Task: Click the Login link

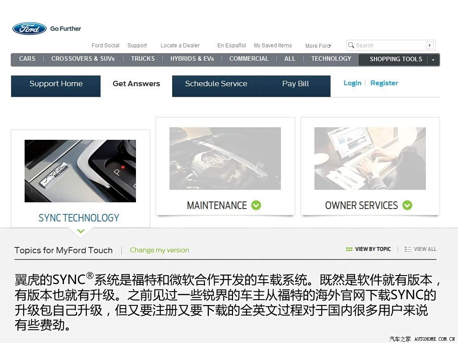Action: (x=352, y=83)
